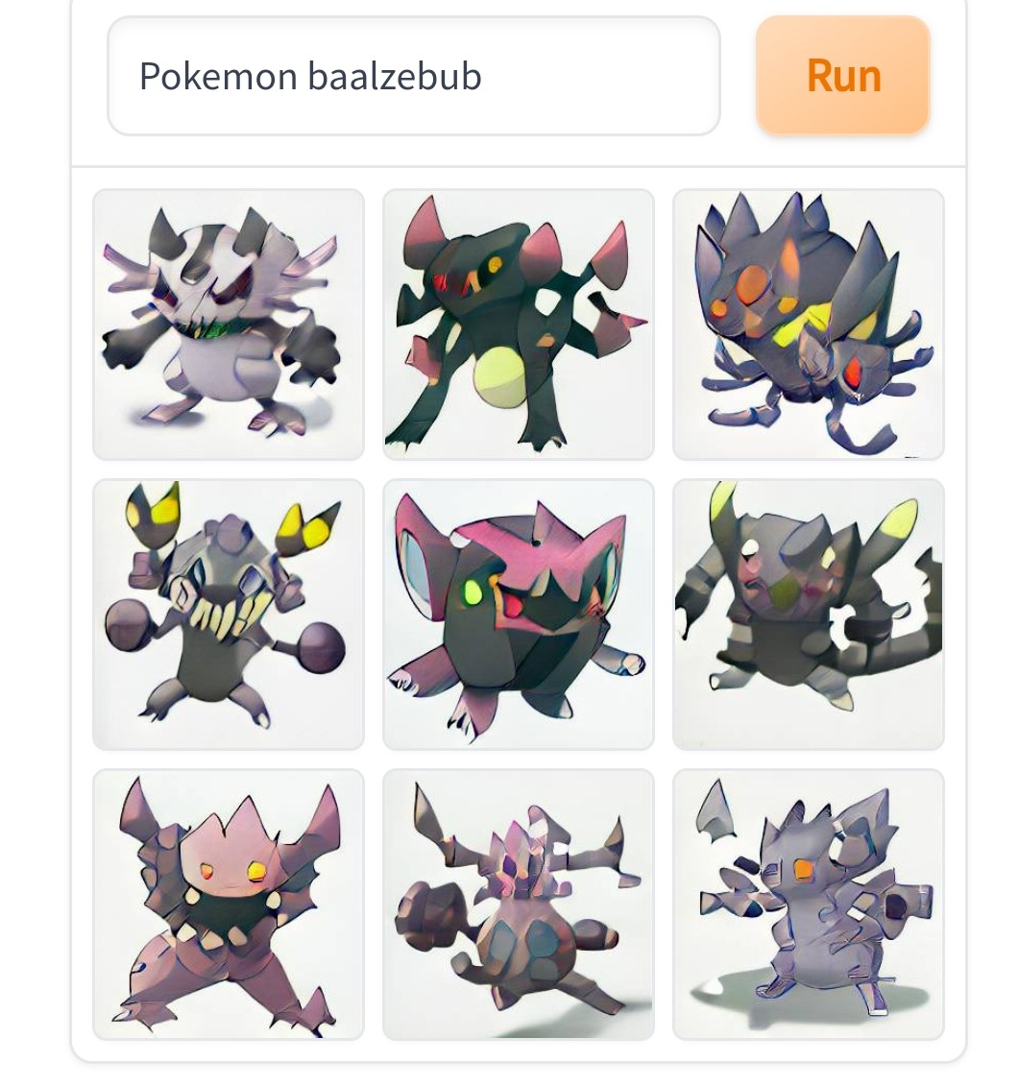Screen dimensions: 1019x1087
Task: Select the lavender cat-like creature thumbnail
Action: tap(809, 905)
